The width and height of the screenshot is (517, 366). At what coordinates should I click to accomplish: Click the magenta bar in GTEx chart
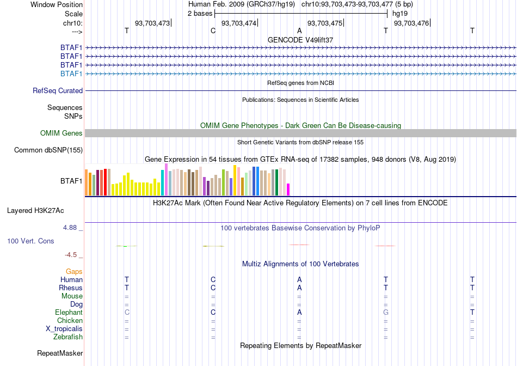[x=288, y=190]
